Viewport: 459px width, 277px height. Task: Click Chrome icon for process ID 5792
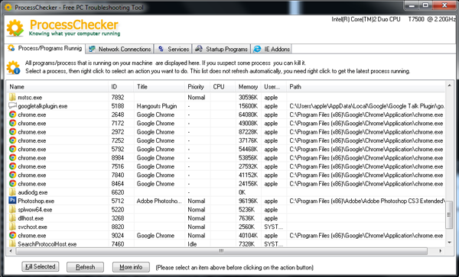click(12, 149)
